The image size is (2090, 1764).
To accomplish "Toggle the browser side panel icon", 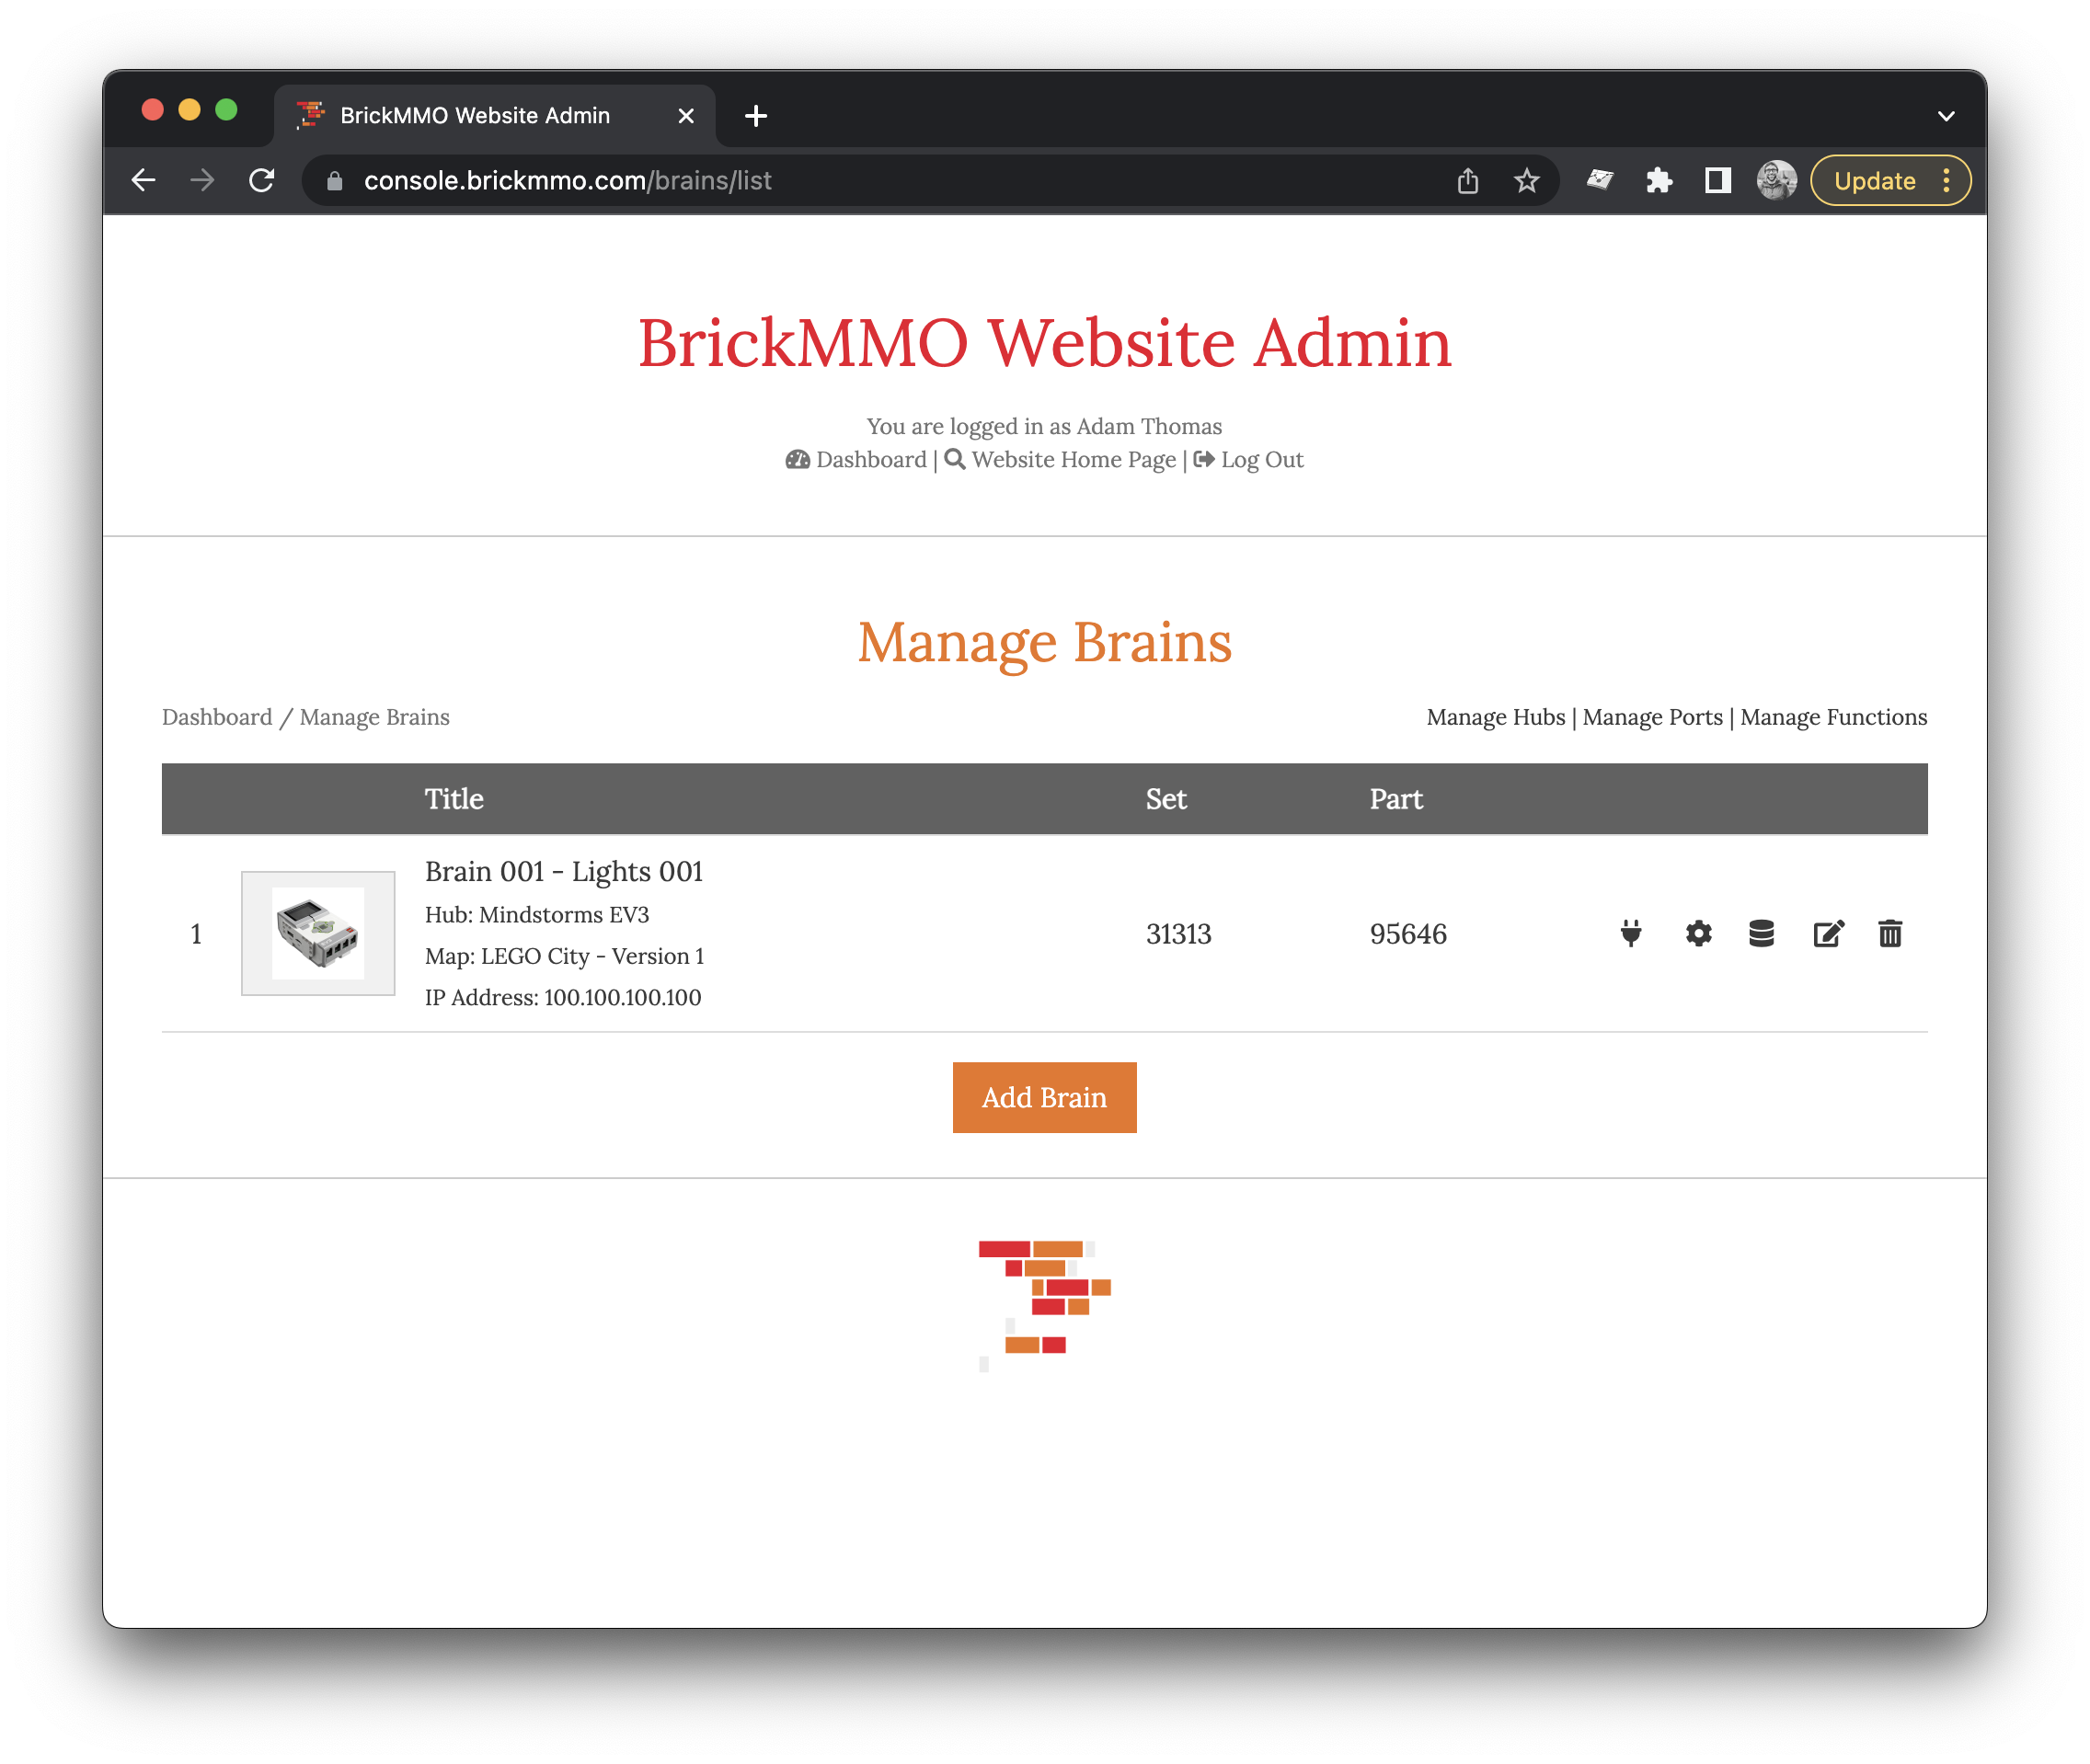I will tap(1718, 181).
